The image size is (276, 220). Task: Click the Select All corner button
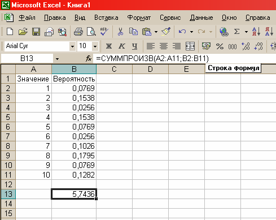point(8,69)
